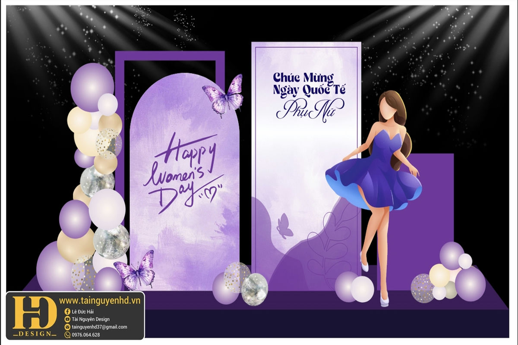Click the butterfly silhouette on rectangular panel
The image size is (518, 345).
click(284, 226)
